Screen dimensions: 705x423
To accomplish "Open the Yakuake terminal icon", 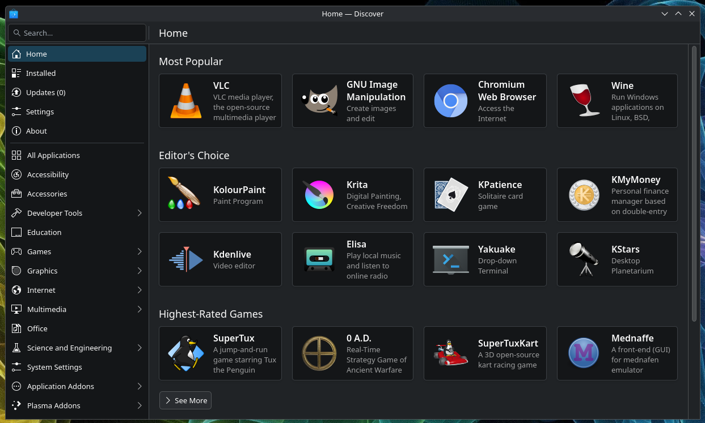I will point(451,259).
